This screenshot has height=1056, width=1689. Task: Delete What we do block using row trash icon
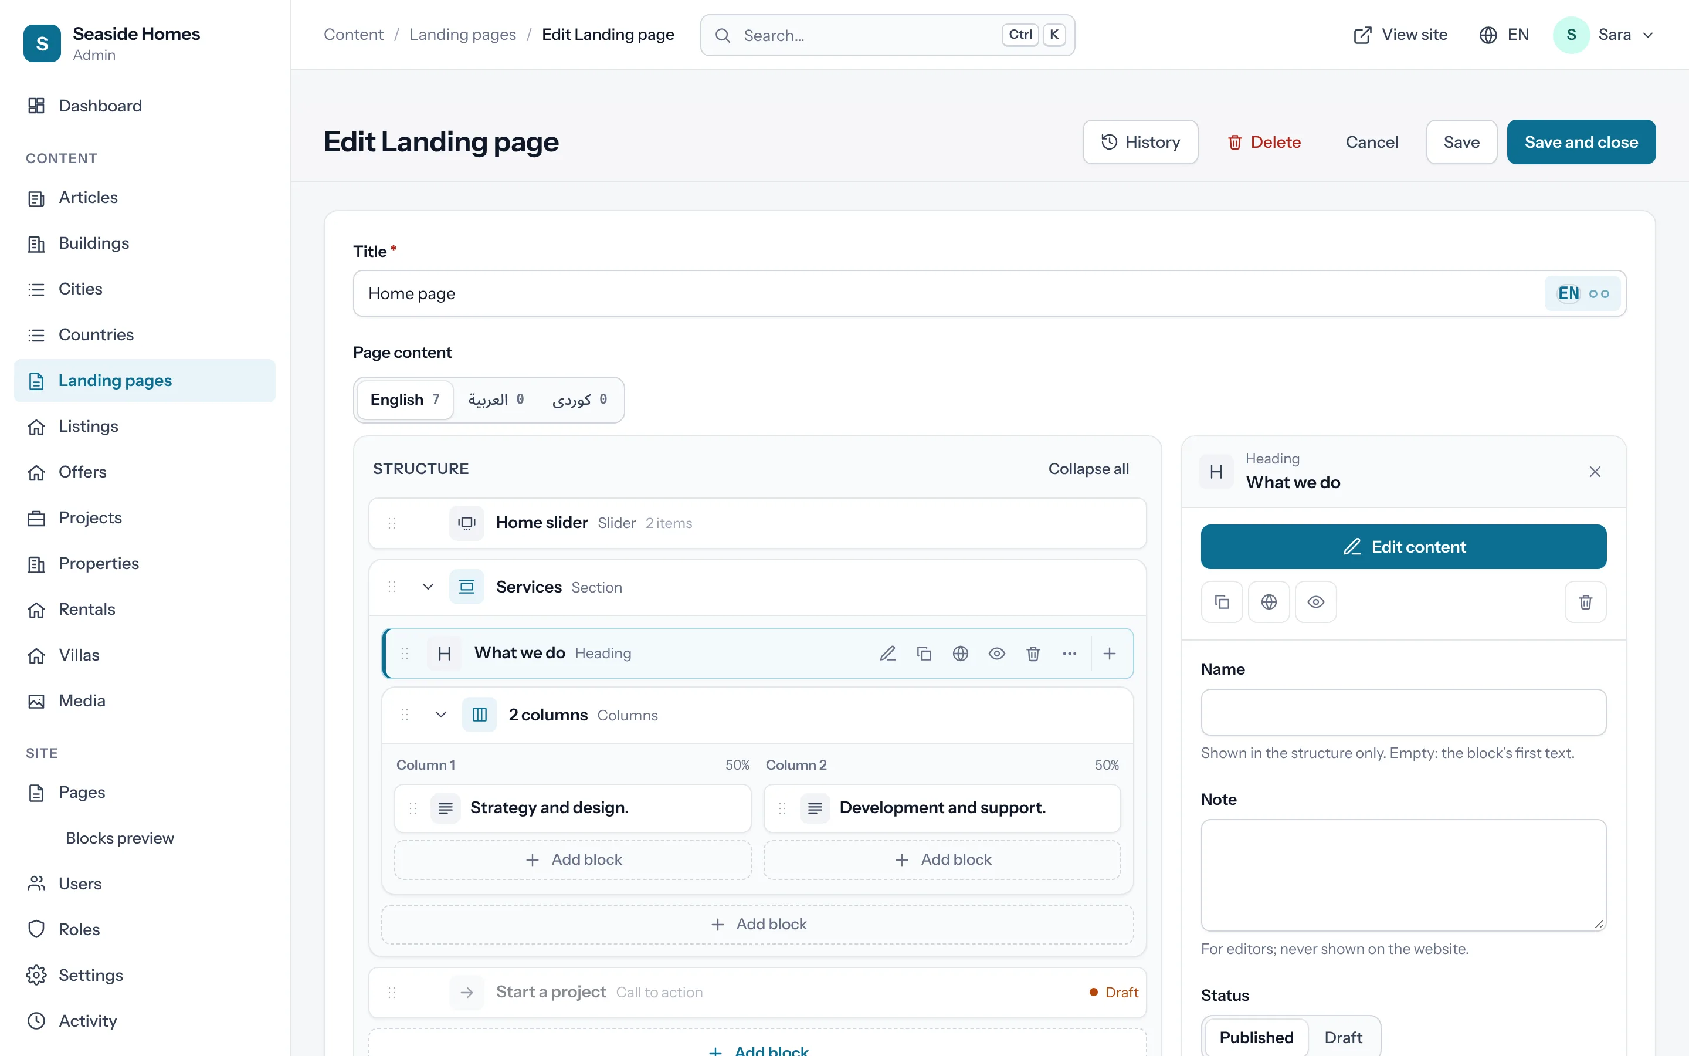coord(1033,654)
